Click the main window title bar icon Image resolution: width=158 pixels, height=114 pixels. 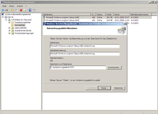pos(2,2)
